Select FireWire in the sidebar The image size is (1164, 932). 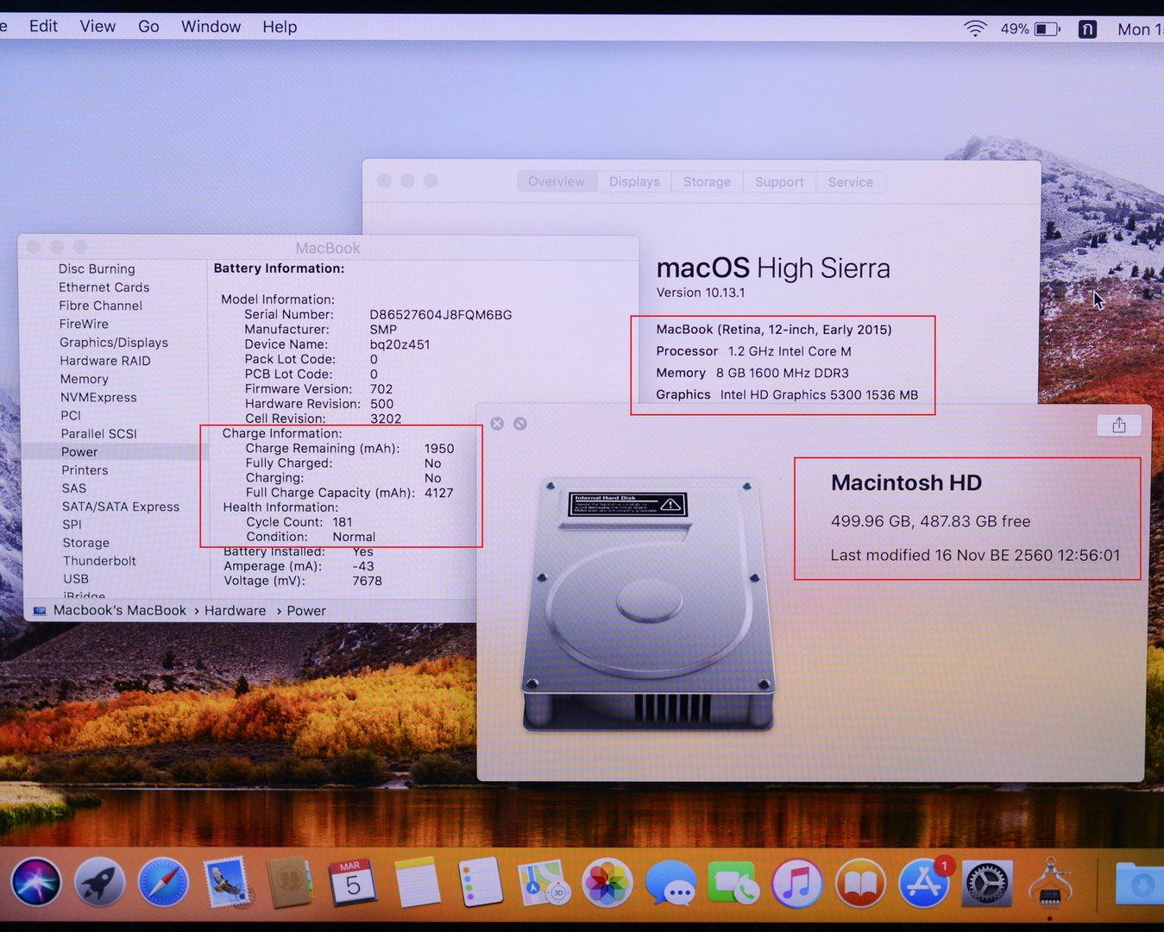coord(84,324)
